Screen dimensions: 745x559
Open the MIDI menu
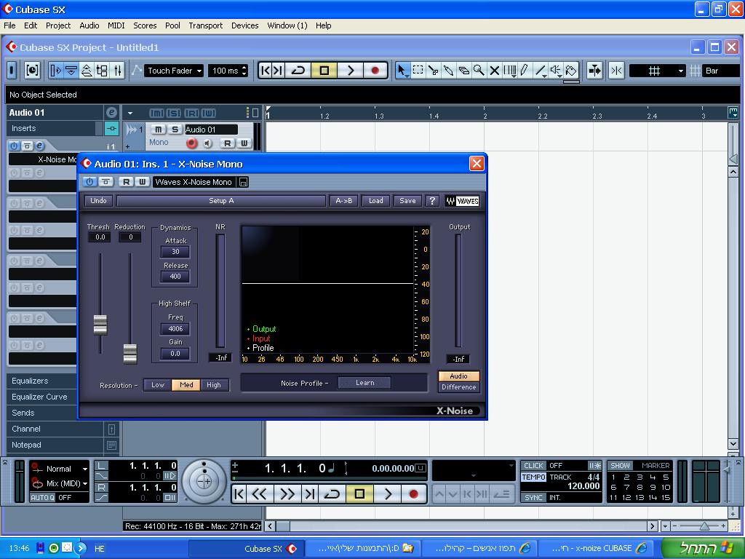tap(116, 25)
